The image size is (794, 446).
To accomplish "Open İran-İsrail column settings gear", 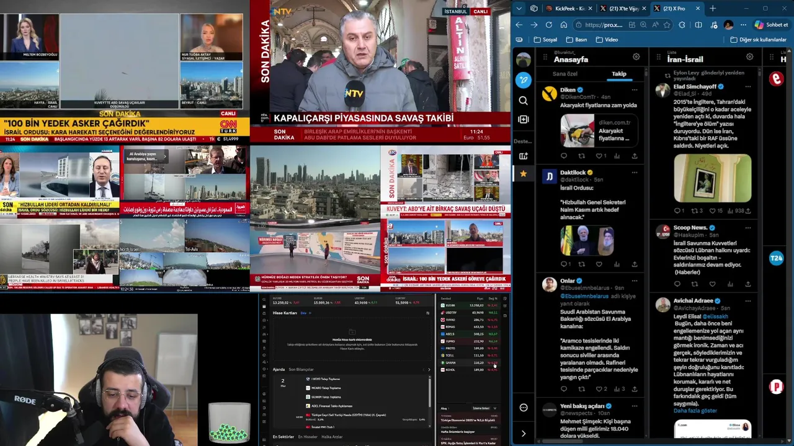I will (x=749, y=57).
